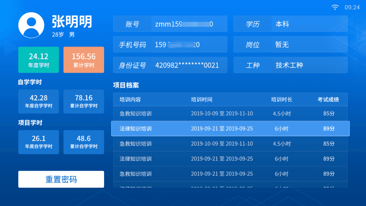This screenshot has width=366, height=206.
Task: Click the 培训时间 column header
Action: [x=202, y=100]
